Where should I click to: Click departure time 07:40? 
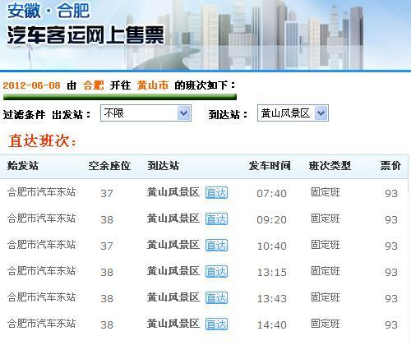[x=271, y=194]
